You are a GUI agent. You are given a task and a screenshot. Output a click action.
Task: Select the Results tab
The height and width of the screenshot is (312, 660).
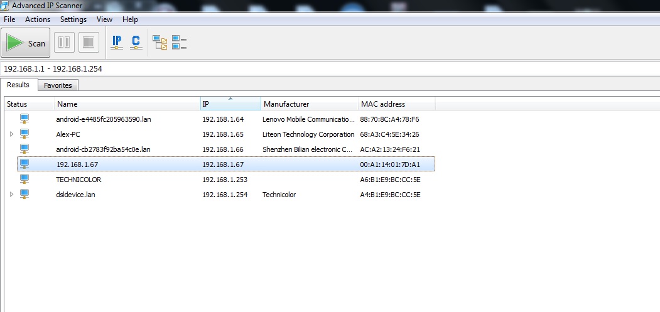(x=18, y=85)
